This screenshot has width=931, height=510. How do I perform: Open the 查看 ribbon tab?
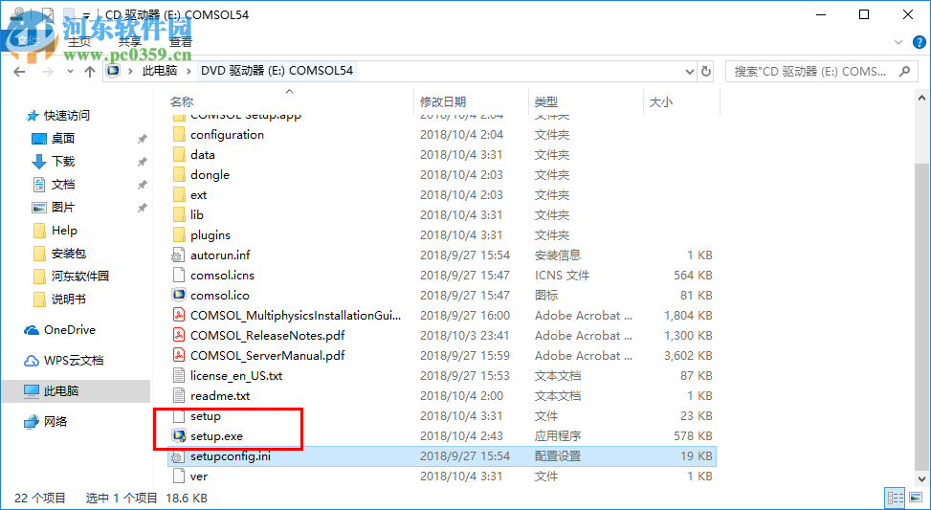tap(181, 42)
